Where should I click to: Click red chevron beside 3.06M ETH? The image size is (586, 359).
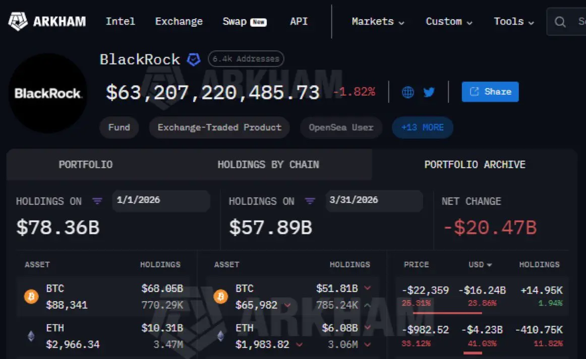click(367, 344)
